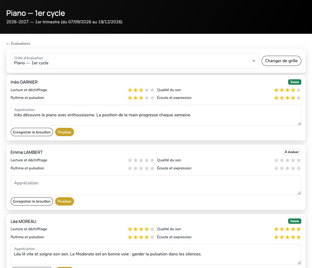This screenshot has width=312, height=268.
Task: Set Inès GARNIER Lecture et déchiffrage to fourth star
Action: [x=147, y=90]
